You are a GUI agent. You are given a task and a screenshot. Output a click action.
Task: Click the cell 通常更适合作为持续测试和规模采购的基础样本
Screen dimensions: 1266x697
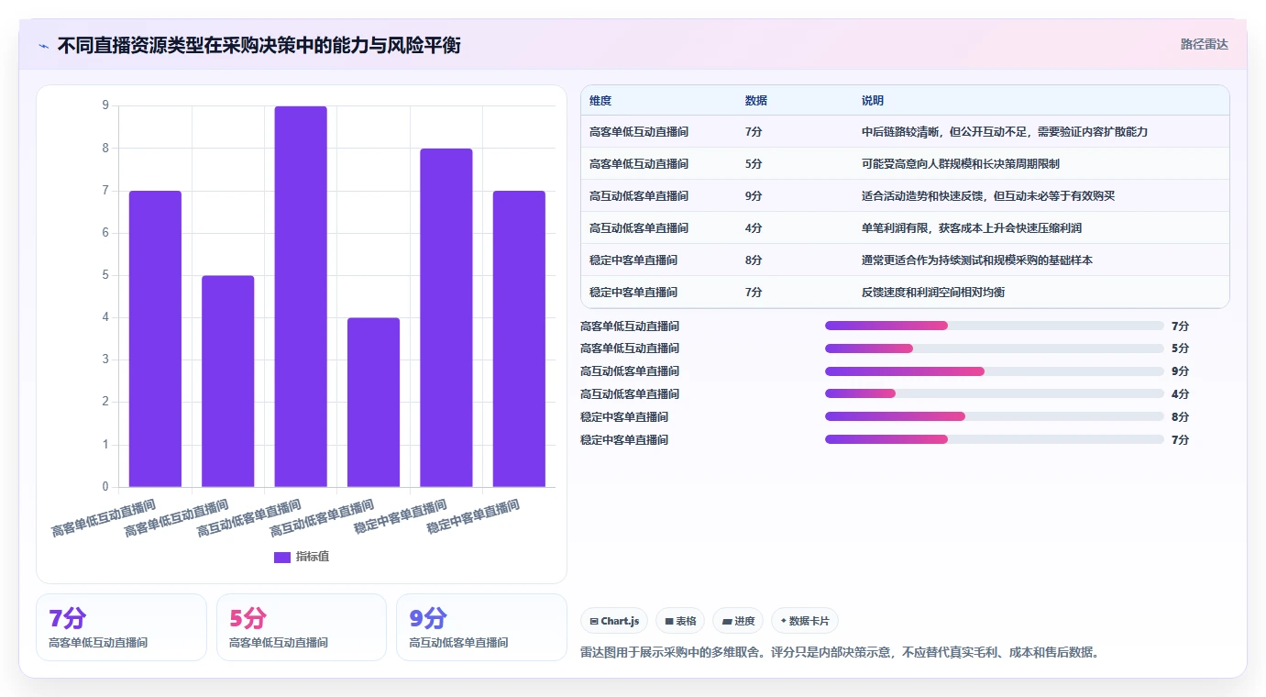(977, 260)
